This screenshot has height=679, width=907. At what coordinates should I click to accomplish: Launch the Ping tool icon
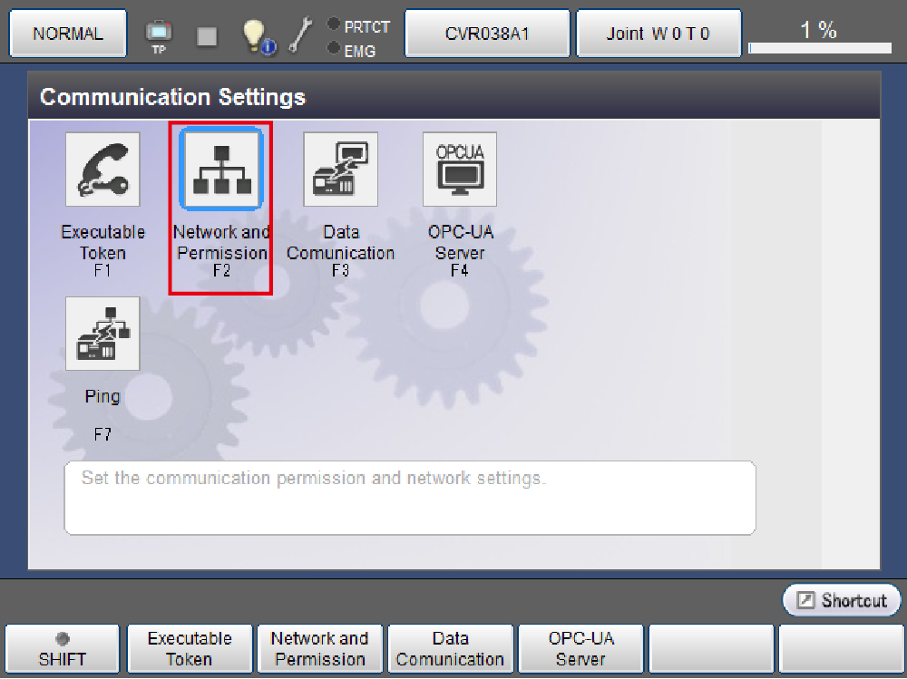pos(102,334)
